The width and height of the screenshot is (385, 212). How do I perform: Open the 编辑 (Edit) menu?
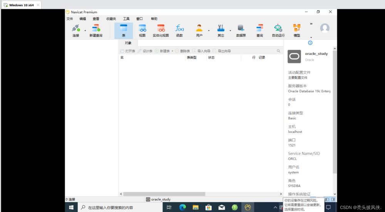[x=83, y=19]
